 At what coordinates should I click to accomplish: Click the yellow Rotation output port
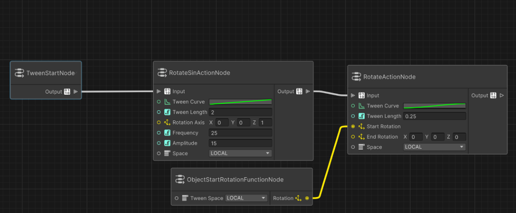click(307, 198)
